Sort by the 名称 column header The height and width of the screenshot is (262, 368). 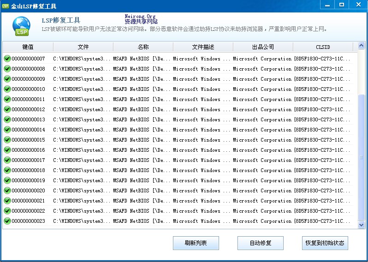pos(143,47)
